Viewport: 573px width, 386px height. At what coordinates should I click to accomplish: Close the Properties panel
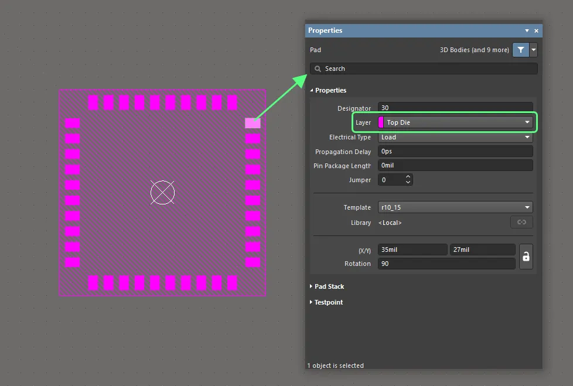[536, 30]
